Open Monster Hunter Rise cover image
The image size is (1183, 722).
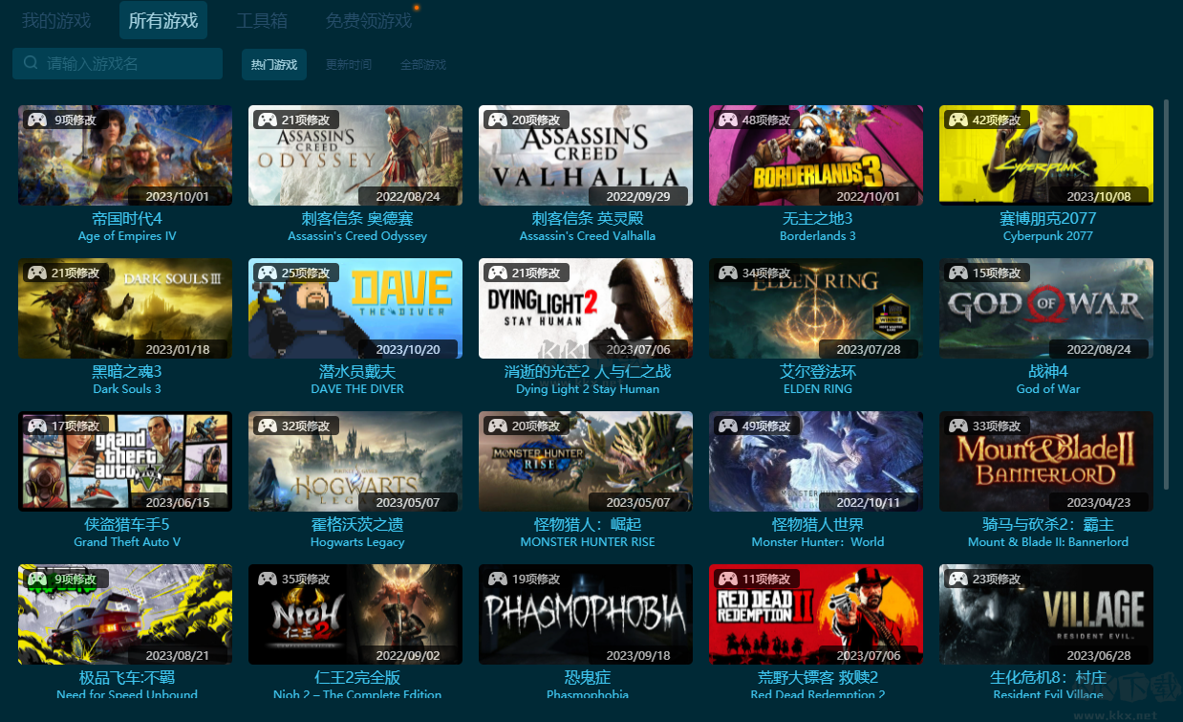point(586,461)
